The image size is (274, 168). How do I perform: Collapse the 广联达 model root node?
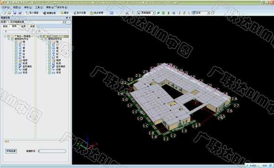coord(5,37)
